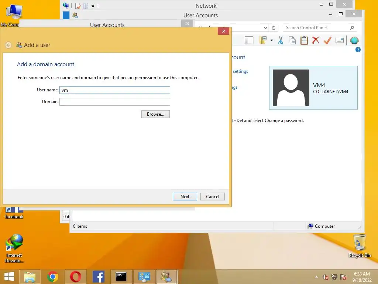
Task: Click the Network window new folder quick-access icon
Action: point(86,6)
